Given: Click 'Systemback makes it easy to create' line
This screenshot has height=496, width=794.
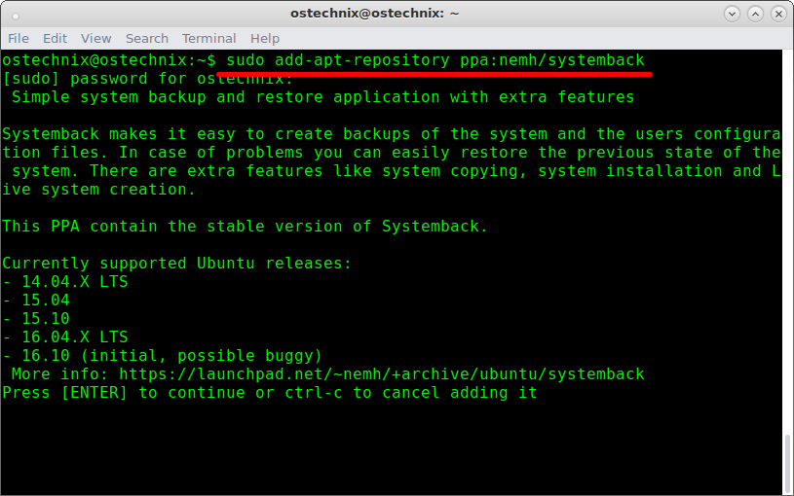Looking at the screenshot, I should [392, 134].
